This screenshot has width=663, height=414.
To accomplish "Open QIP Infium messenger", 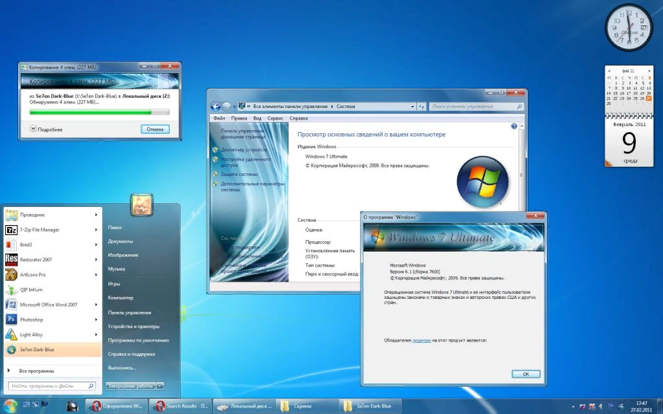I will tap(31, 290).
